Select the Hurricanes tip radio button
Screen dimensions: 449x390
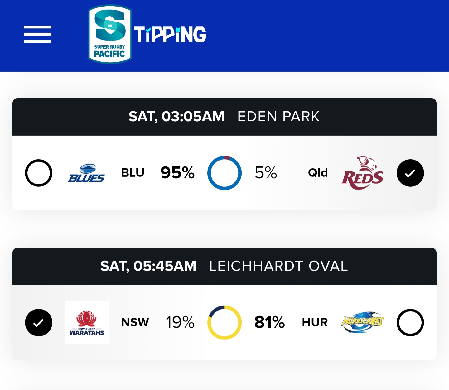point(410,323)
